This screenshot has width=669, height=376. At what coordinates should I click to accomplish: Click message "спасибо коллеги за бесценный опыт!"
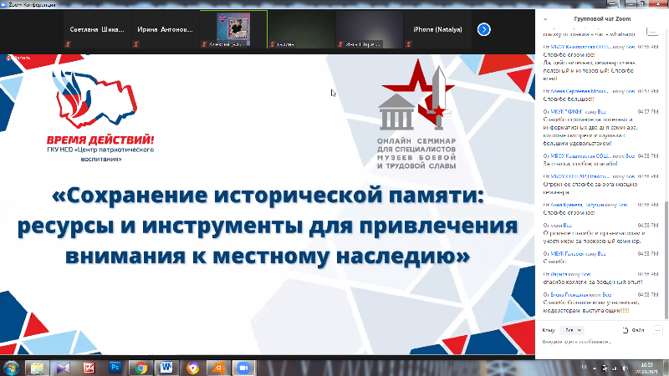(593, 282)
